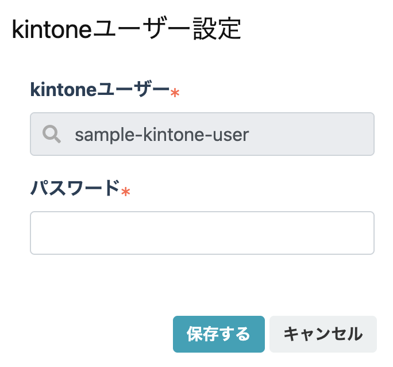The width and height of the screenshot is (393, 367).
Task: Cancel the kintone user settings dialog
Action: click(323, 334)
